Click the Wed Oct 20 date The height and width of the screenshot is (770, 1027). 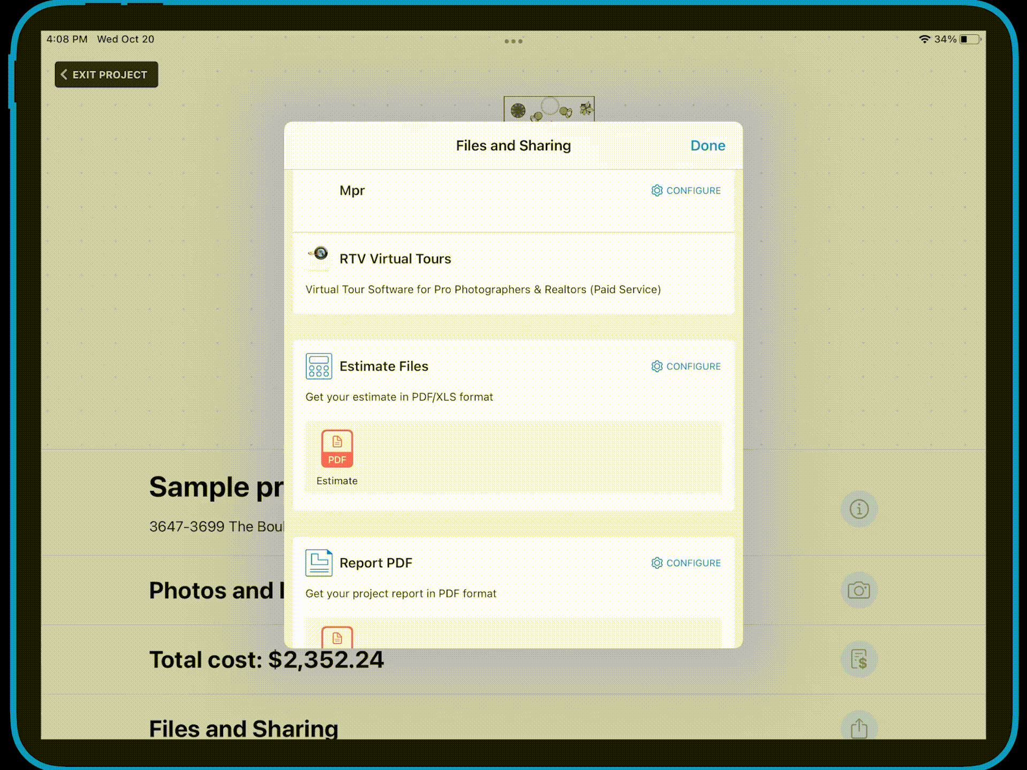point(126,39)
